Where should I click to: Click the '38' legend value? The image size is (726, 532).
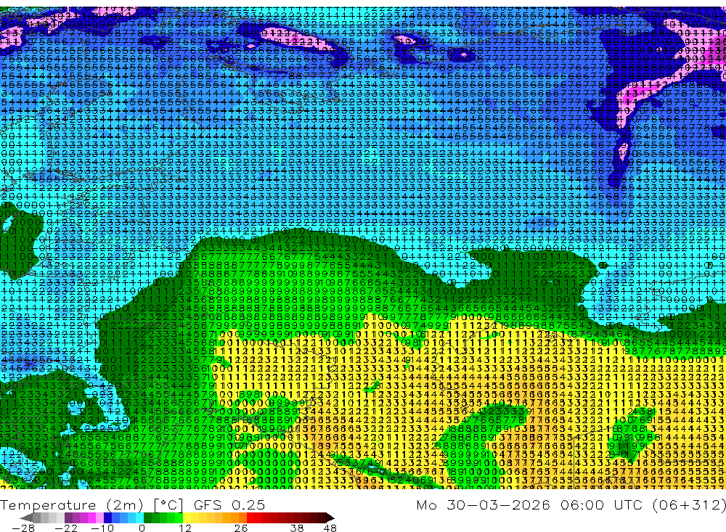point(297,528)
